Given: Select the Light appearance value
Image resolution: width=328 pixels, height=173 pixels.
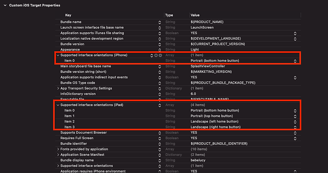Looking at the screenshot, I should [195, 49].
